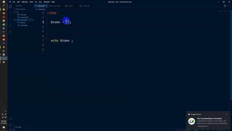
Task: Click line number 9 in gutter
Action: click(x=43, y=50)
